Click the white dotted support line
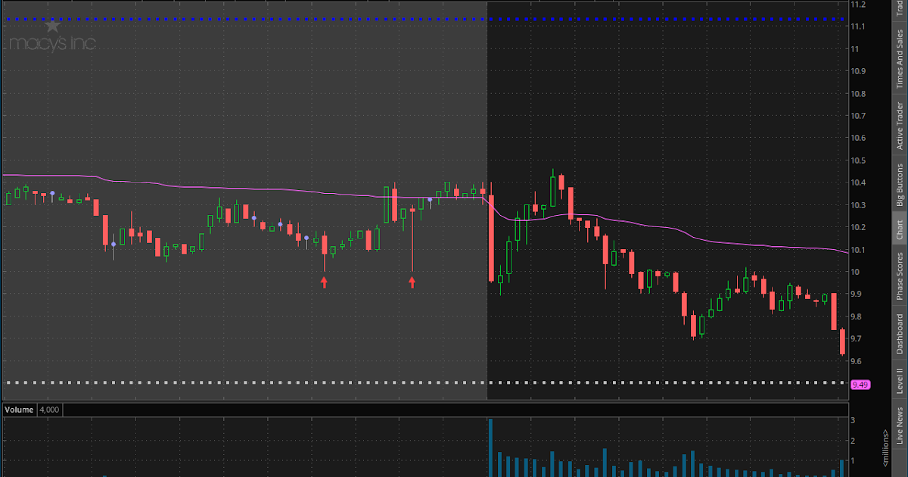908x477 pixels. 303,382
